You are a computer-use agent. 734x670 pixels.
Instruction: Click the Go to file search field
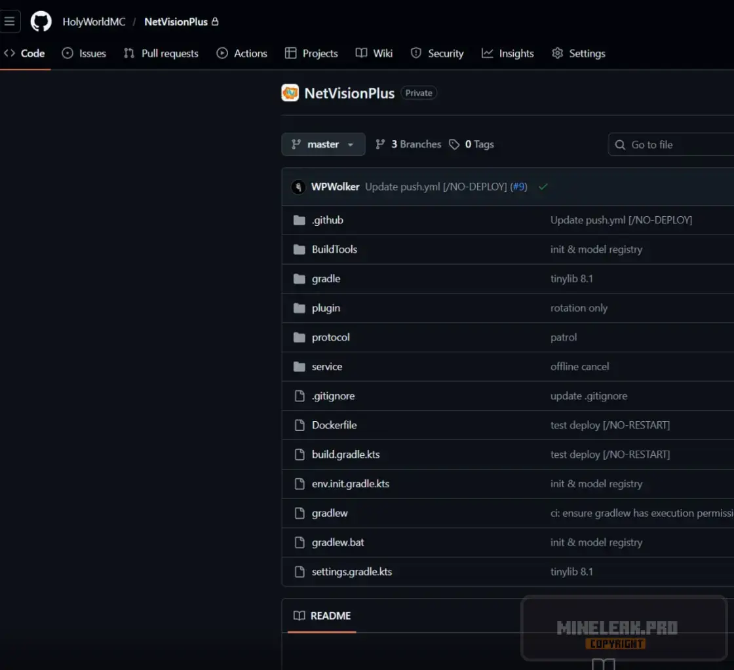click(x=675, y=145)
